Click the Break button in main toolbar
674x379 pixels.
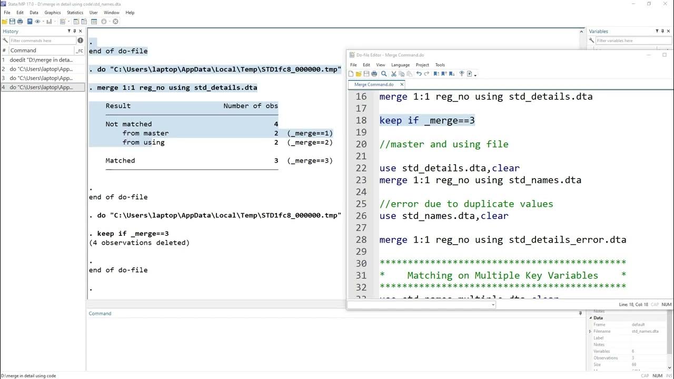115,22
